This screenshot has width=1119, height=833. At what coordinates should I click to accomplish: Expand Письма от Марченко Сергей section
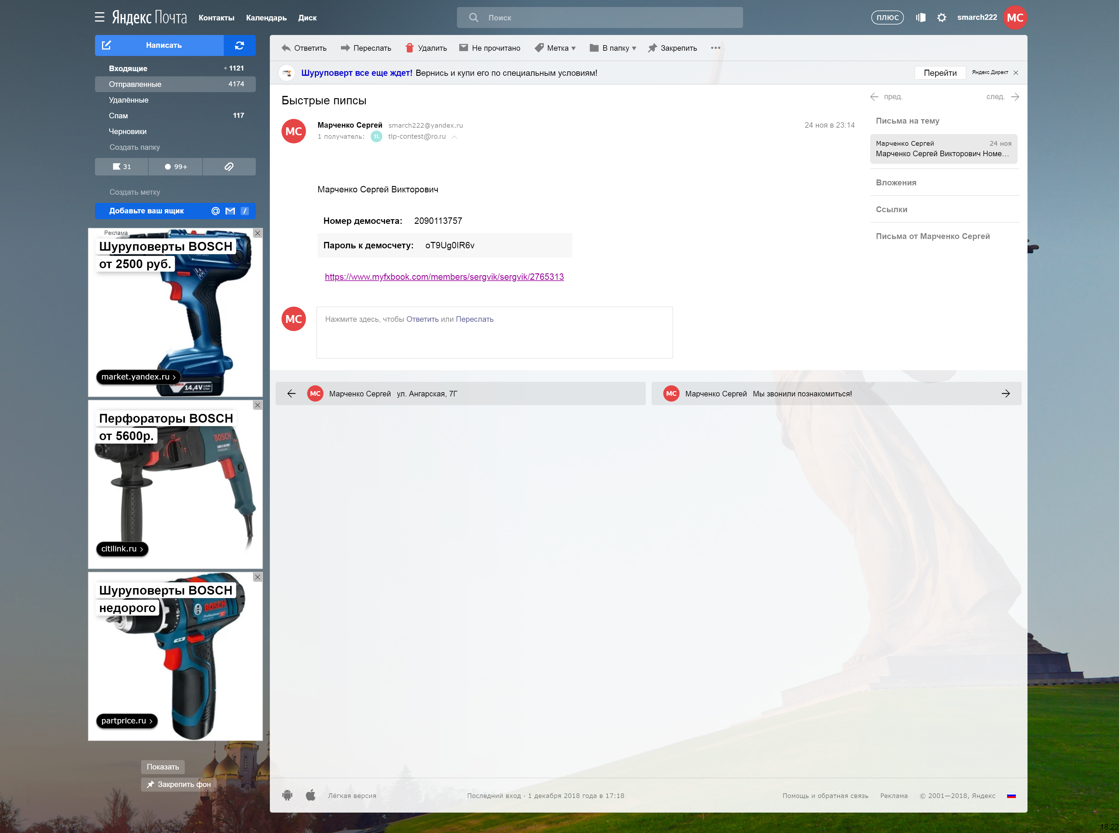pyautogui.click(x=932, y=236)
